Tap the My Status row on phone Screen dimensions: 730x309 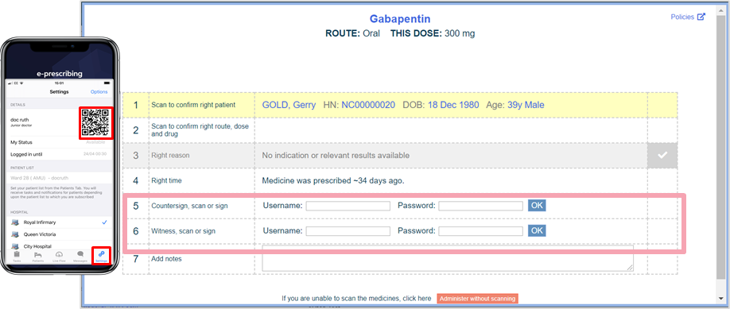point(59,142)
